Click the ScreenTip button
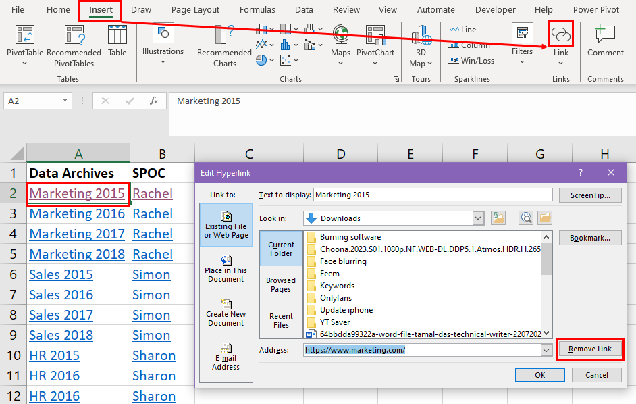Viewport: 636px width, 404px height. pyautogui.click(x=590, y=195)
